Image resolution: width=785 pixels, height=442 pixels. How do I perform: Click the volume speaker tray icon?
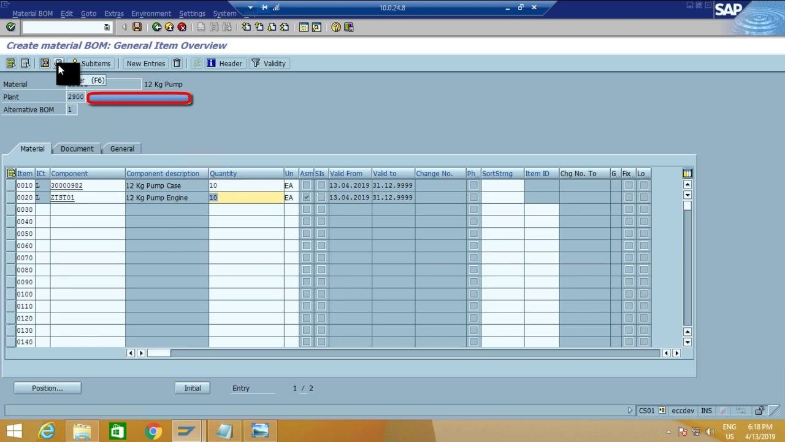pos(710,432)
